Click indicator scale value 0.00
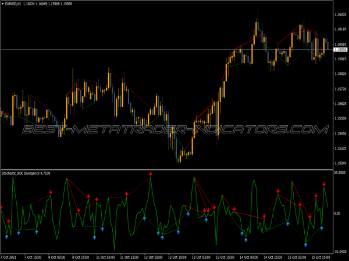 [x=337, y=213]
